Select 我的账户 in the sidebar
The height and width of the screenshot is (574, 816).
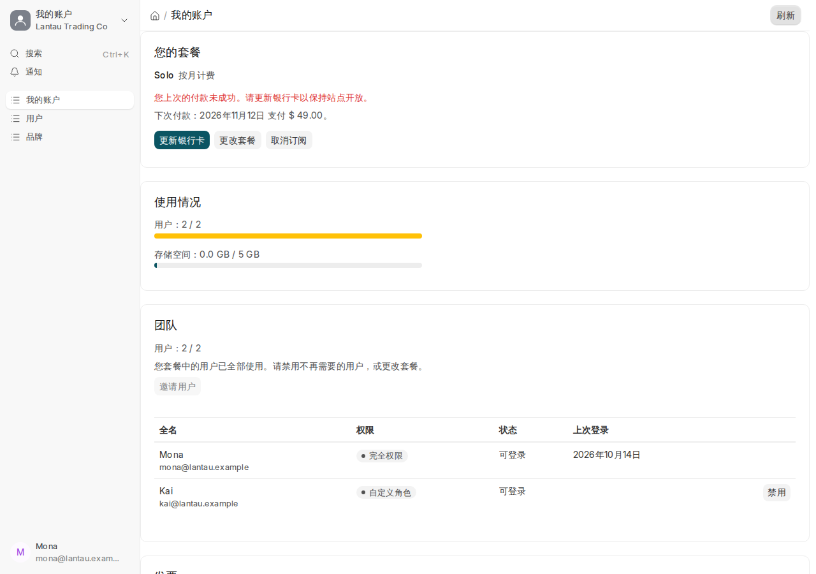[70, 100]
